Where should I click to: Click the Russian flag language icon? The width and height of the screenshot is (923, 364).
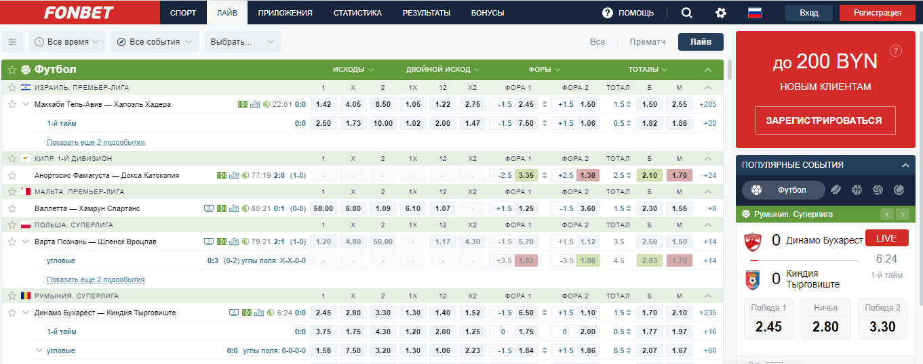(755, 13)
